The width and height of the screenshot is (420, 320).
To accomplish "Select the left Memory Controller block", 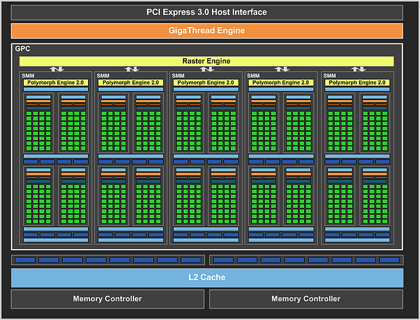I will click(108, 299).
